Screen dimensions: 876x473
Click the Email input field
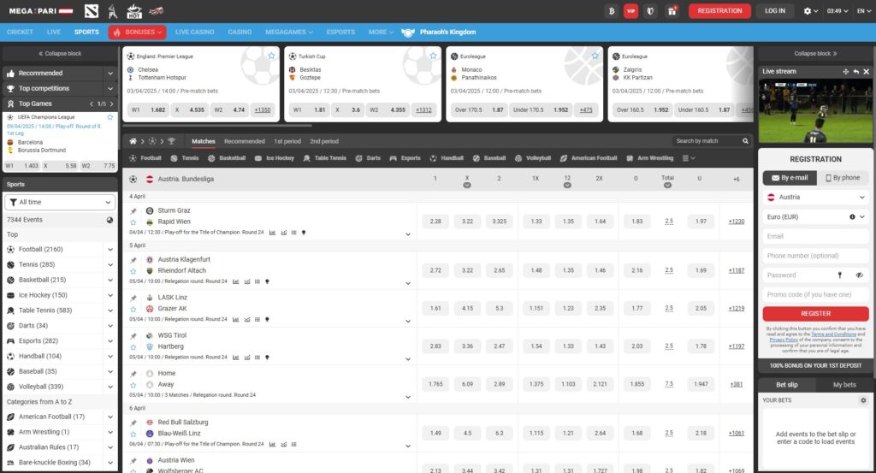click(x=815, y=236)
